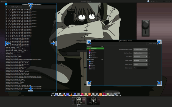The width and height of the screenshot is (172, 107).
Task: Open the Finder-style file manager in dock
Action: 56,94
